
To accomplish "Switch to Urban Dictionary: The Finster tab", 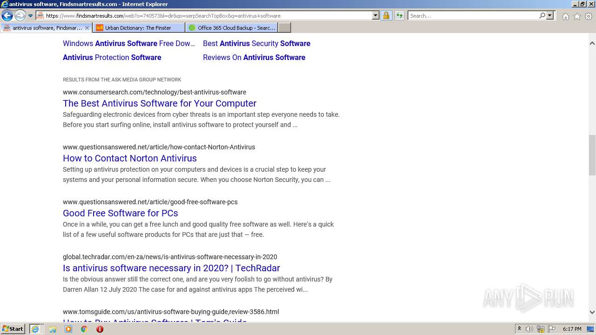I will point(139,28).
